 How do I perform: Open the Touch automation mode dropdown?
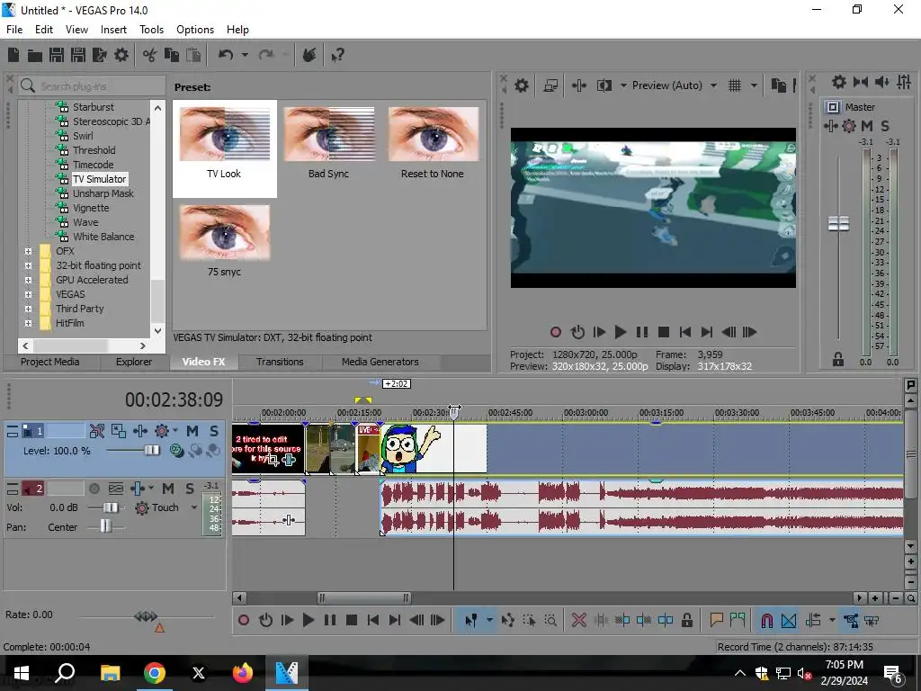pos(194,507)
